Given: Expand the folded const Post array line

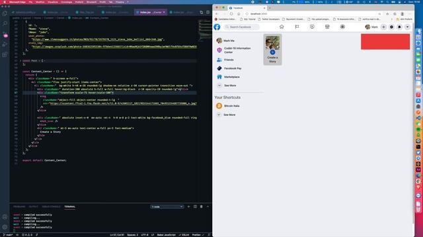Looking at the screenshot, I should coord(20,61).
